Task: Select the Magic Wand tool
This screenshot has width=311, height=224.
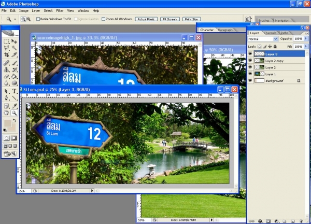Action: click(x=14, y=48)
